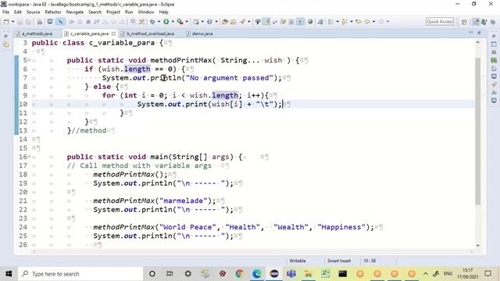Click the Previous Annotation icon
The height and width of the screenshot is (281, 500).
point(344,22)
